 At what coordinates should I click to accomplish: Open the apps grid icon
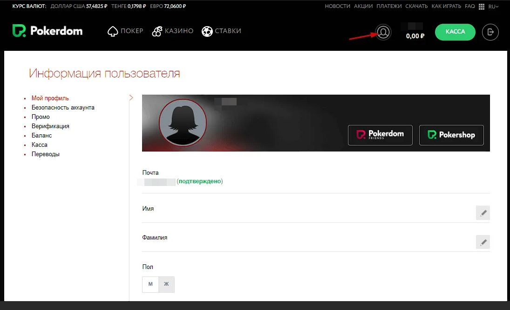[x=482, y=7]
